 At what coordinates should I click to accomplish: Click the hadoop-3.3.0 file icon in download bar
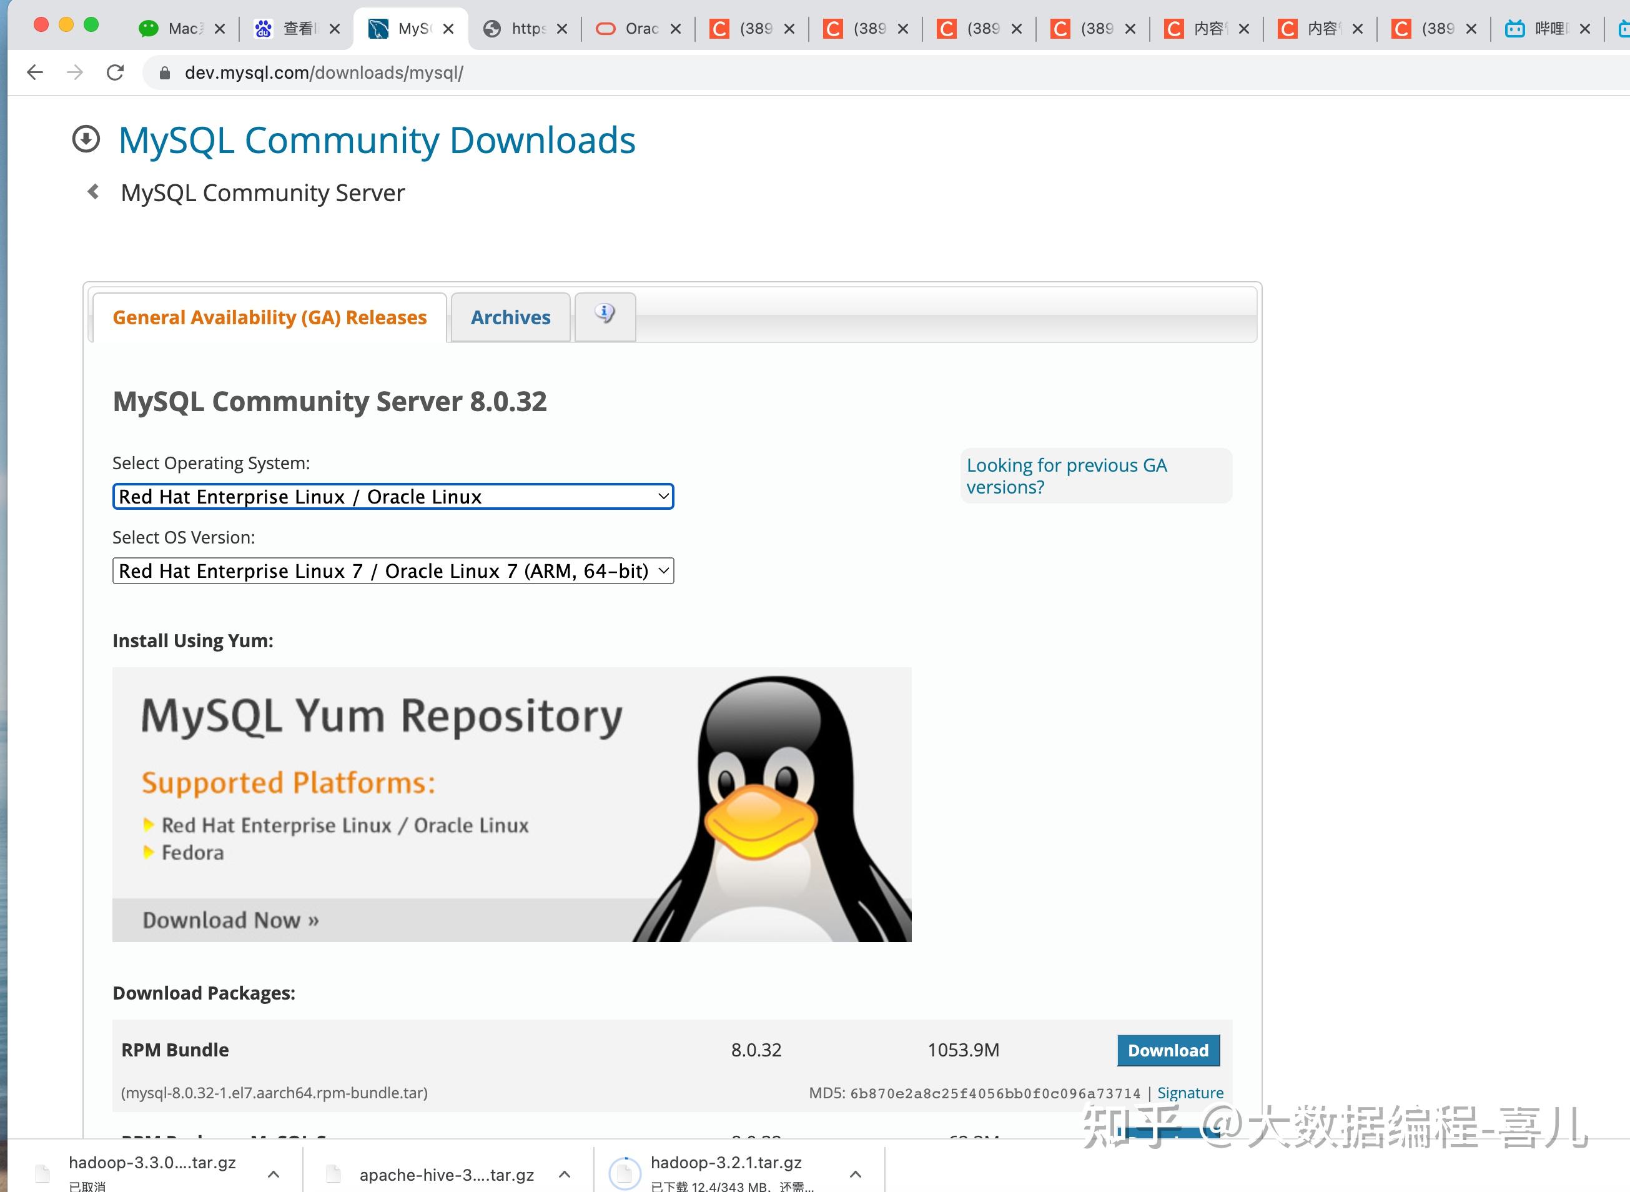(x=42, y=1174)
